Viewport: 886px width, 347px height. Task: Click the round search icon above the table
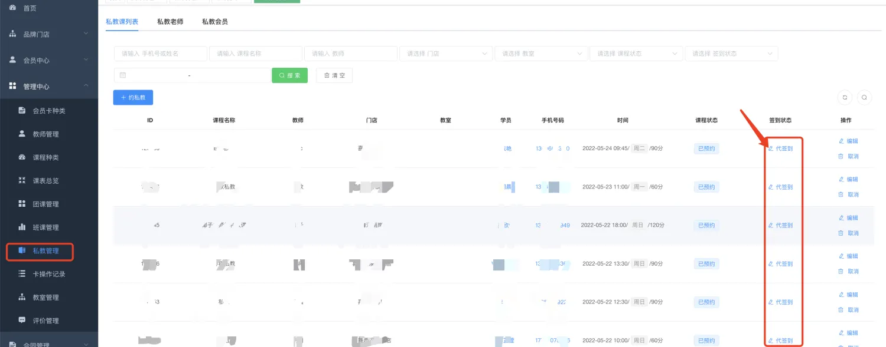tap(864, 98)
